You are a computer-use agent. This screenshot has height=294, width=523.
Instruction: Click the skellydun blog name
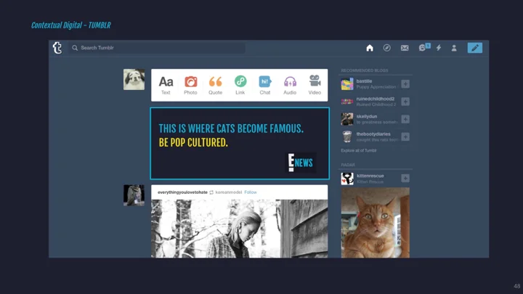[367, 116]
